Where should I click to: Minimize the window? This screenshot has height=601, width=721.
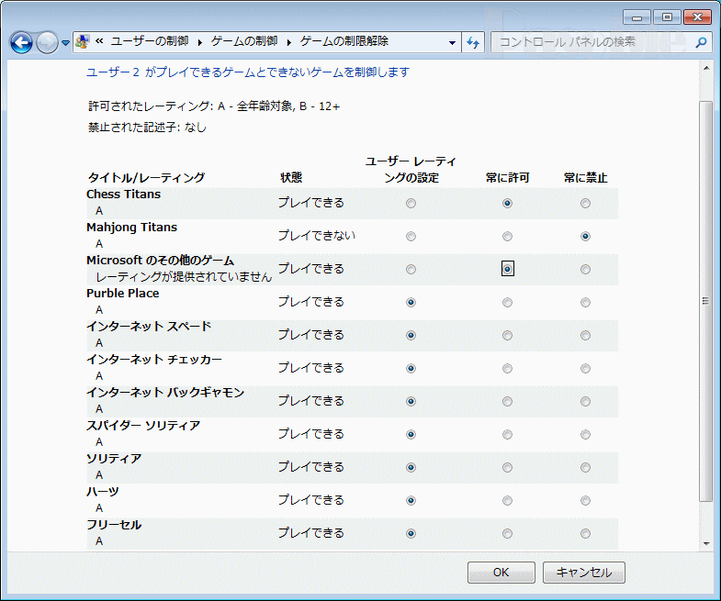637,18
